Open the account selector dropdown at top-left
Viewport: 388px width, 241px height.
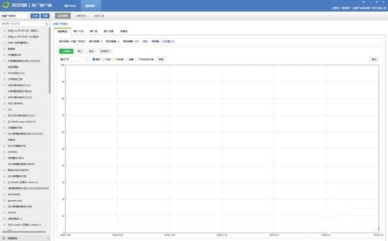(x=15, y=16)
